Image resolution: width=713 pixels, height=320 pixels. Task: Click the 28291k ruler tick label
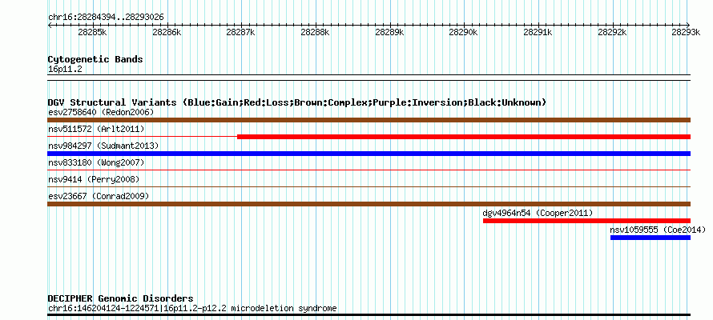click(x=538, y=32)
